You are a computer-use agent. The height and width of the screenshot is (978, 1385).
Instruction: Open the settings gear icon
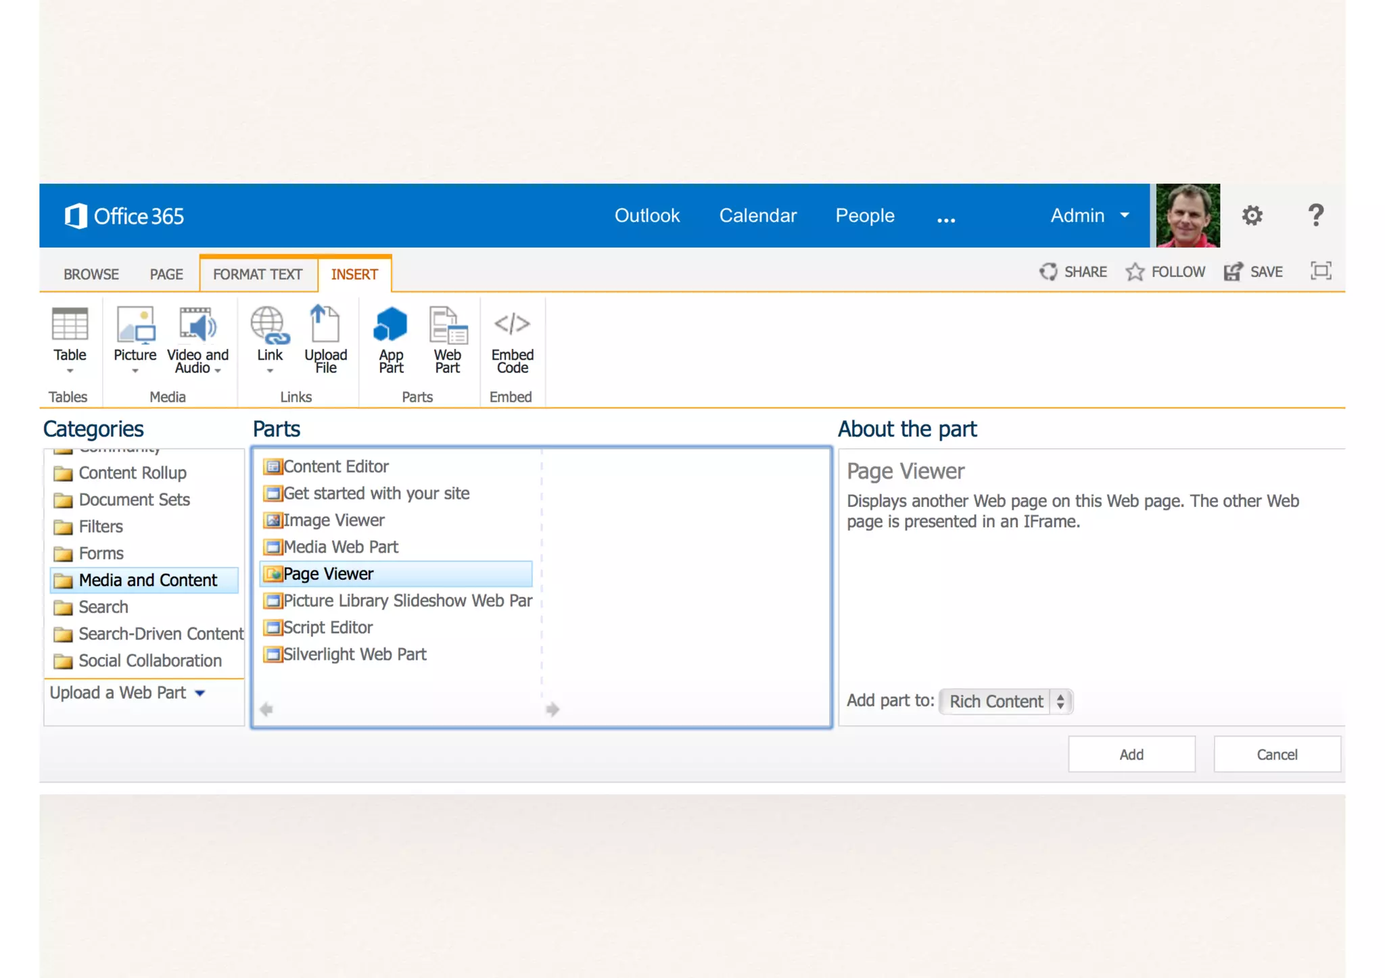(x=1252, y=216)
